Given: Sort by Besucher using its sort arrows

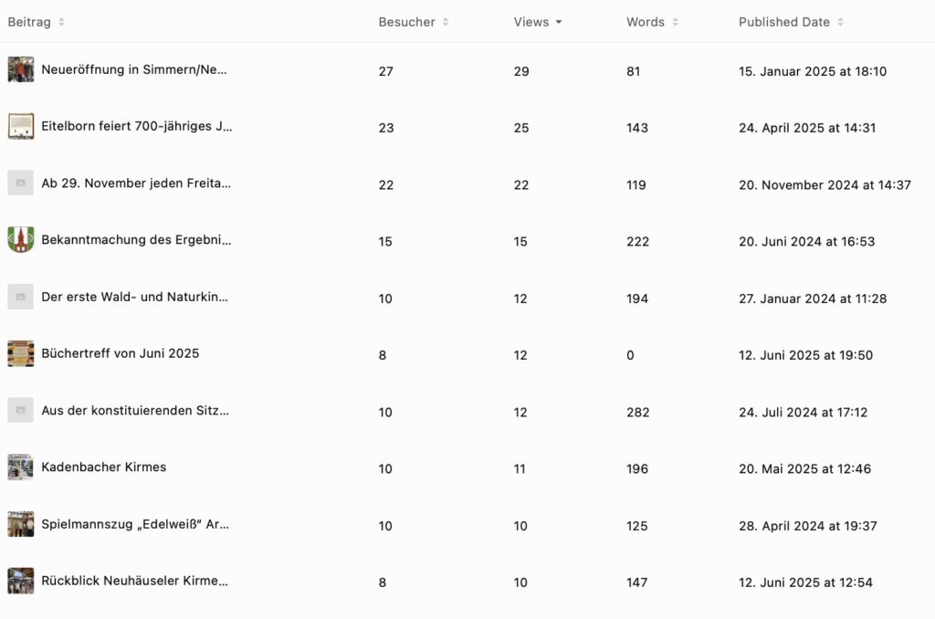Looking at the screenshot, I should pyautogui.click(x=446, y=22).
